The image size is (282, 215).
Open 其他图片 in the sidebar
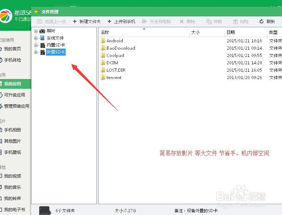(x=13, y=141)
